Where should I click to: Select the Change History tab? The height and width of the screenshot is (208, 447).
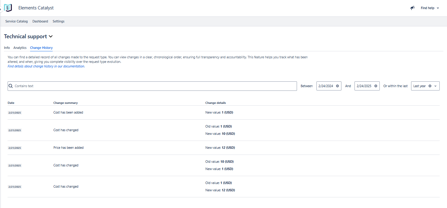pyautogui.click(x=41, y=48)
